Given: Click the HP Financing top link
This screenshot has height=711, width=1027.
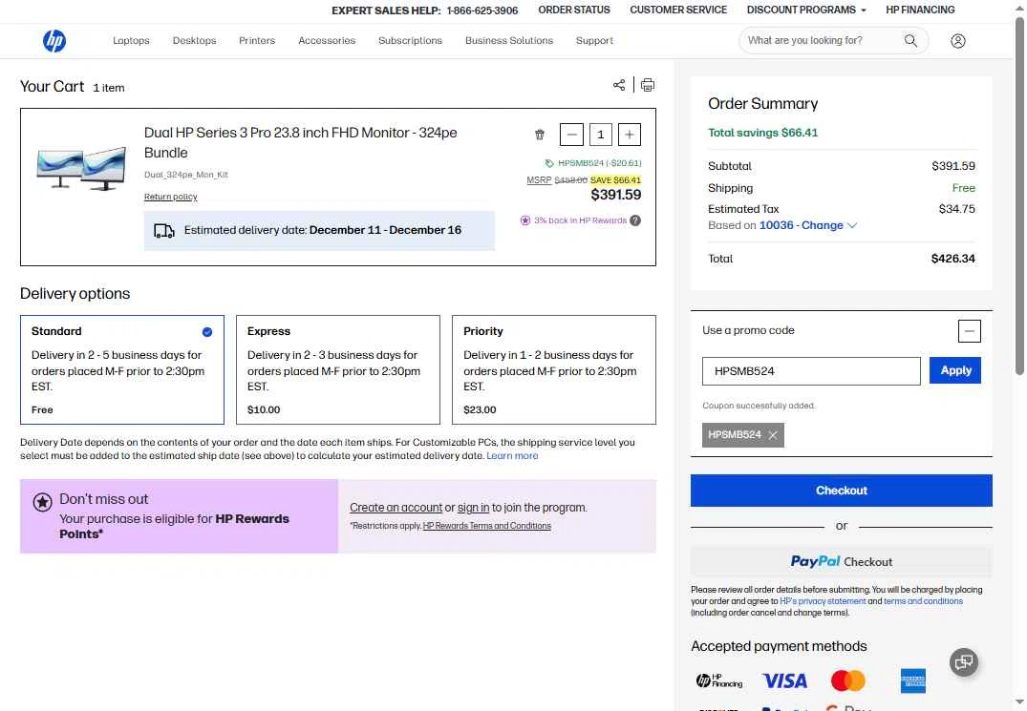Looking at the screenshot, I should pos(920,10).
